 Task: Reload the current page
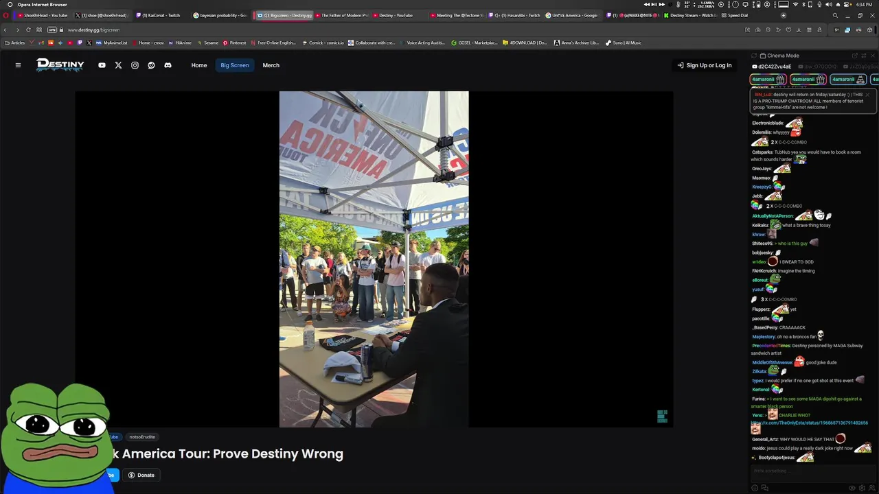pyautogui.click(x=28, y=30)
